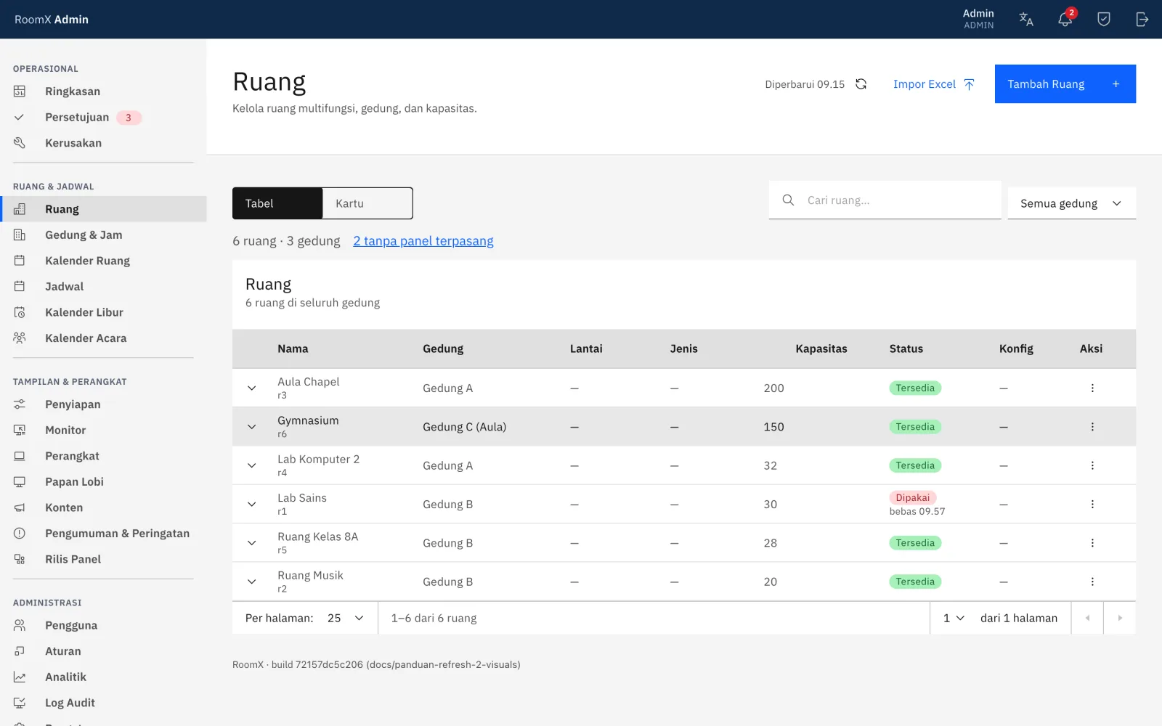The height and width of the screenshot is (726, 1162).
Task: Open Pengumuman & Peringatan in the sidebar
Action: click(x=103, y=534)
